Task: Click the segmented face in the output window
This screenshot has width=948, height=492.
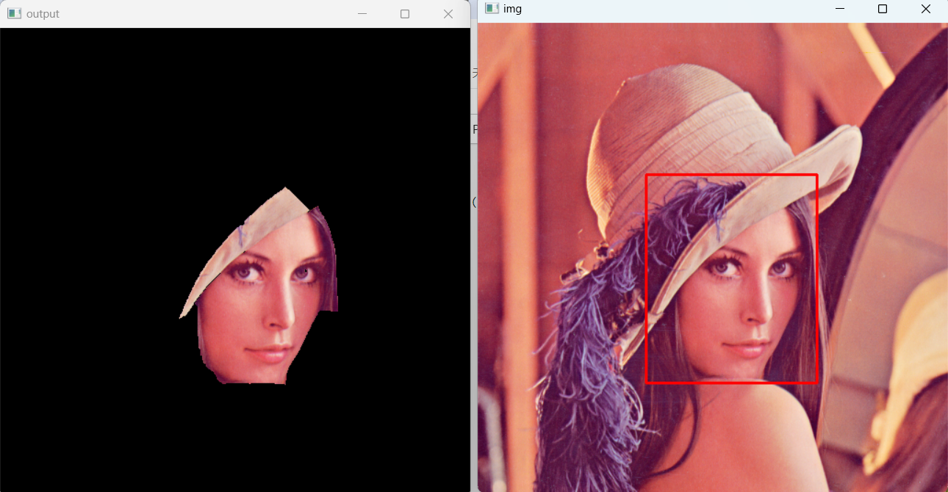Action: pos(259,286)
